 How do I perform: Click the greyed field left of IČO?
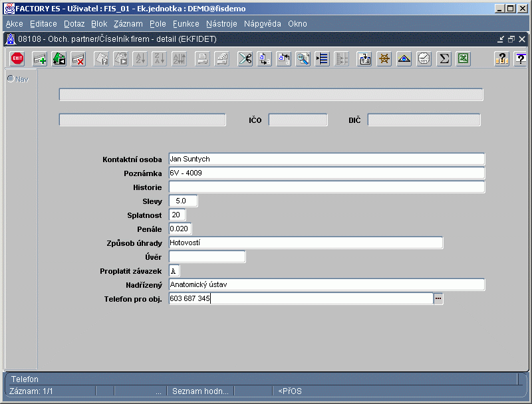[x=142, y=120]
